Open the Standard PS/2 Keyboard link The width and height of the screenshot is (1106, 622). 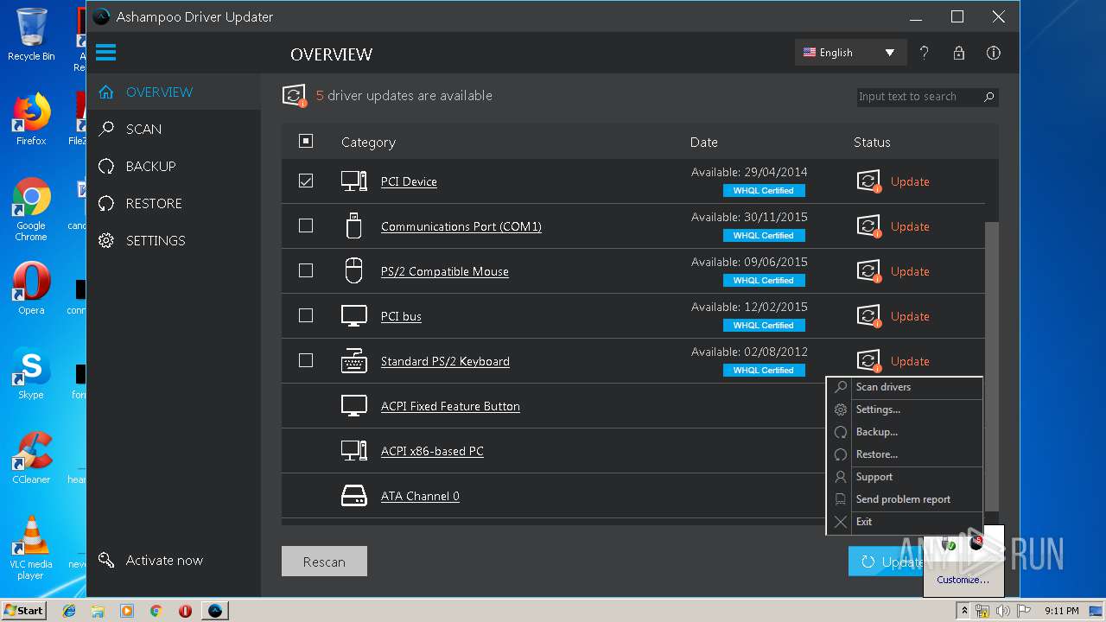point(445,361)
